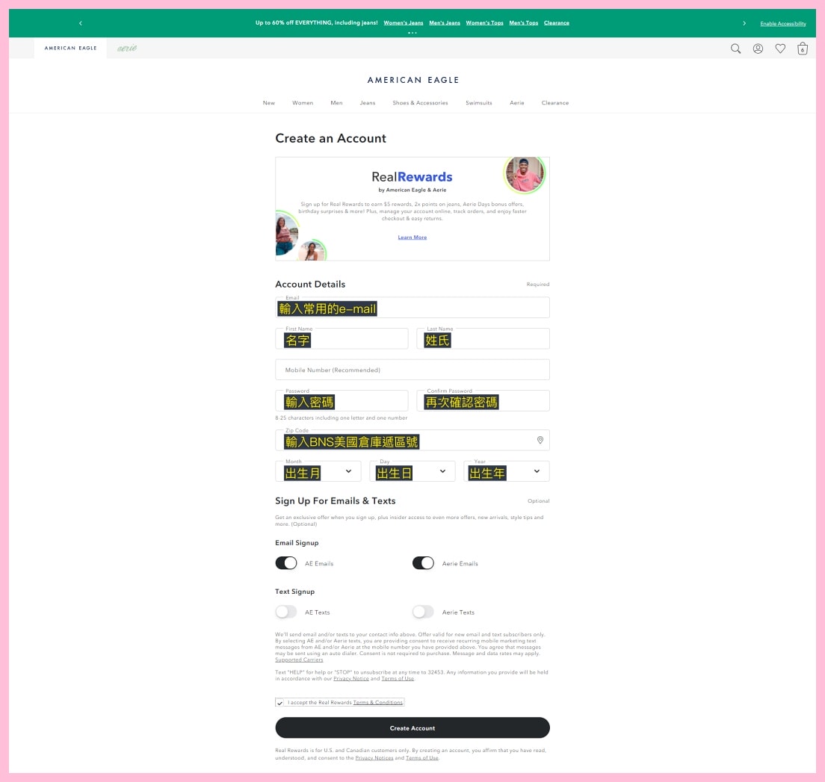Click the search magnifier icon

[735, 49]
